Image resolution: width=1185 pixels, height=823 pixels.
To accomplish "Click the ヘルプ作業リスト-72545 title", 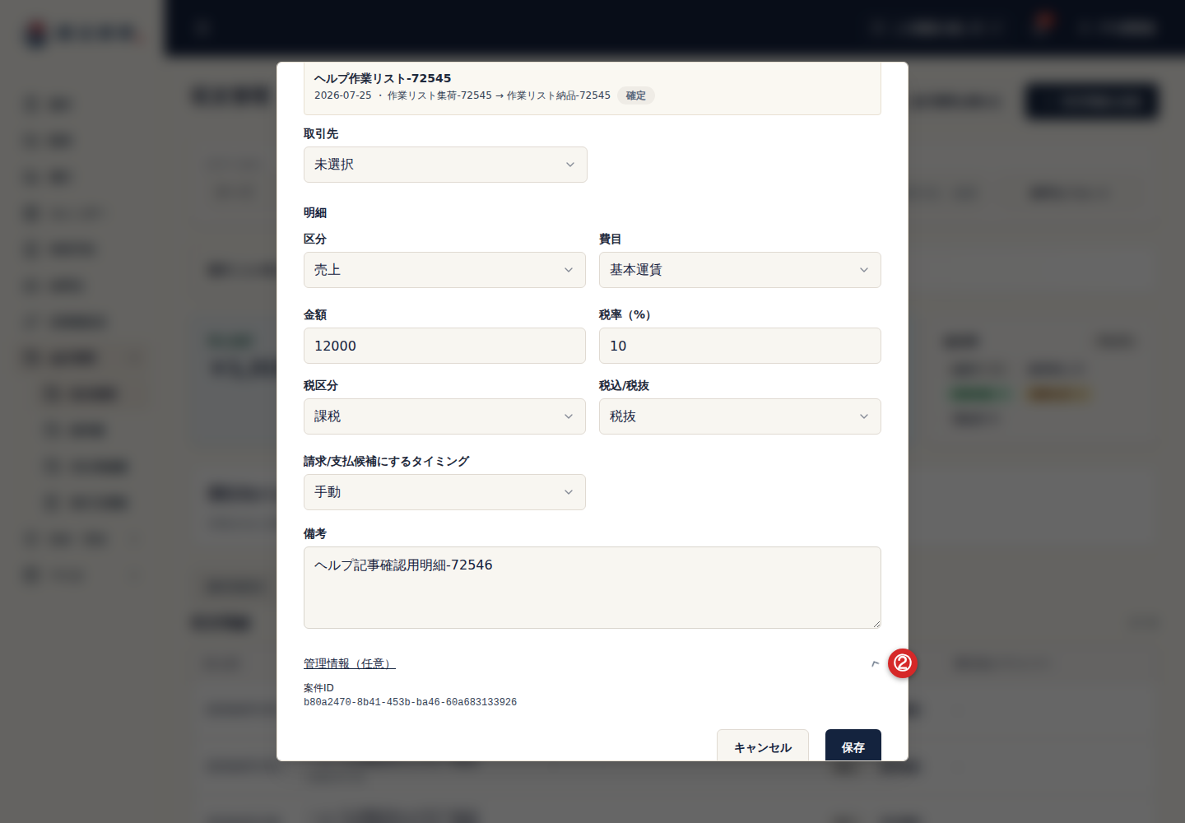I will [383, 78].
